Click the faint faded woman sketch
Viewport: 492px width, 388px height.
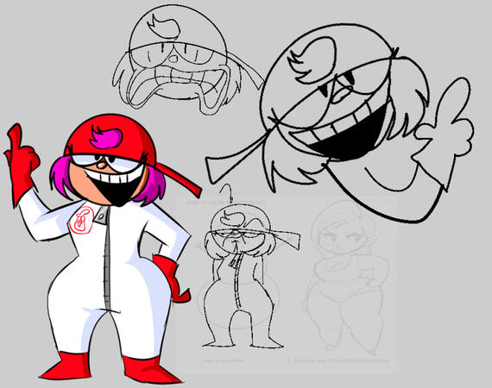[x=347, y=278]
